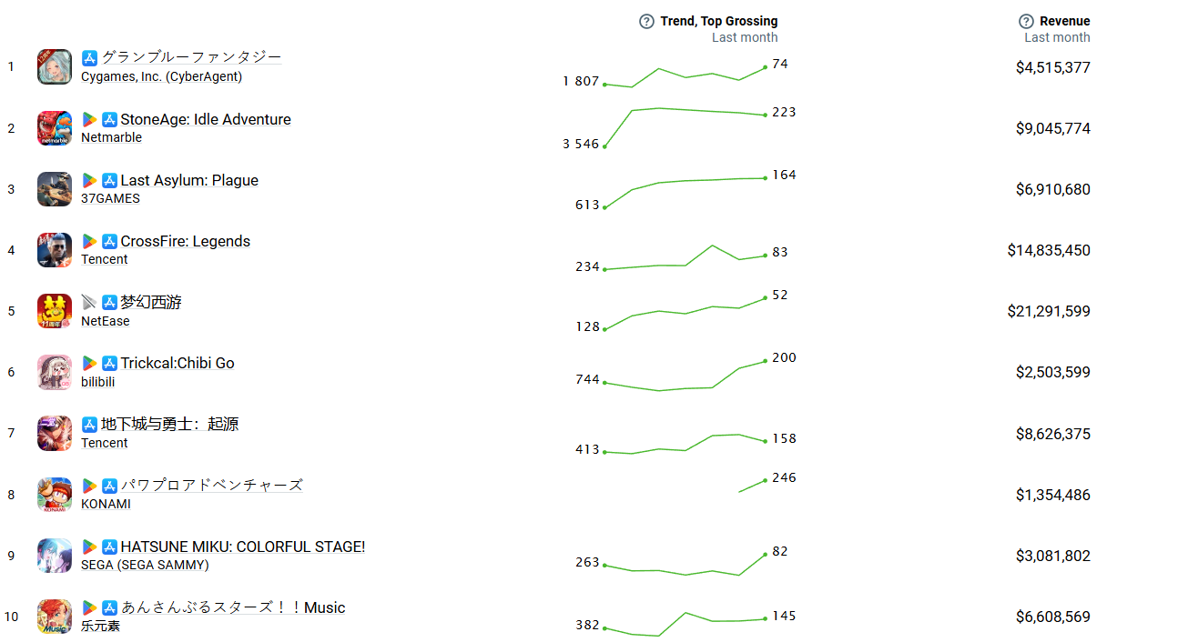Click the App Store icon for Last Asylum: Plague

point(109,180)
